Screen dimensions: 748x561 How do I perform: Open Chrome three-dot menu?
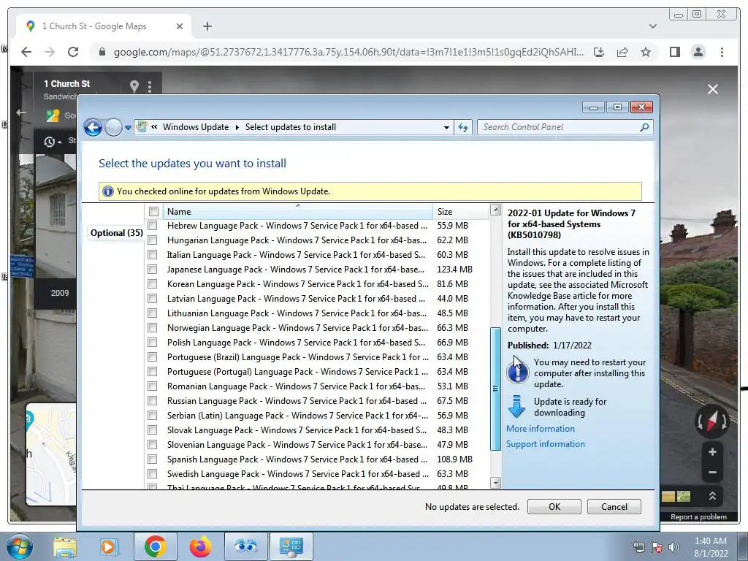point(722,52)
